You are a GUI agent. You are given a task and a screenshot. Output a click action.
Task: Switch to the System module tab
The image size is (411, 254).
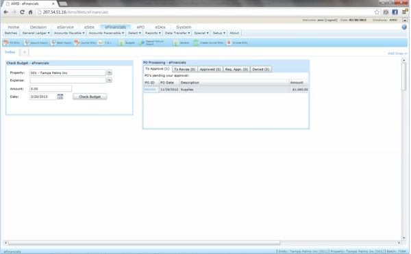tap(184, 27)
